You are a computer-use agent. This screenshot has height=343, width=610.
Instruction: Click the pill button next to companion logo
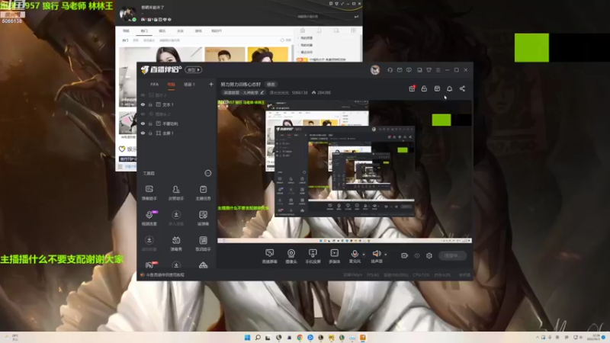click(194, 69)
